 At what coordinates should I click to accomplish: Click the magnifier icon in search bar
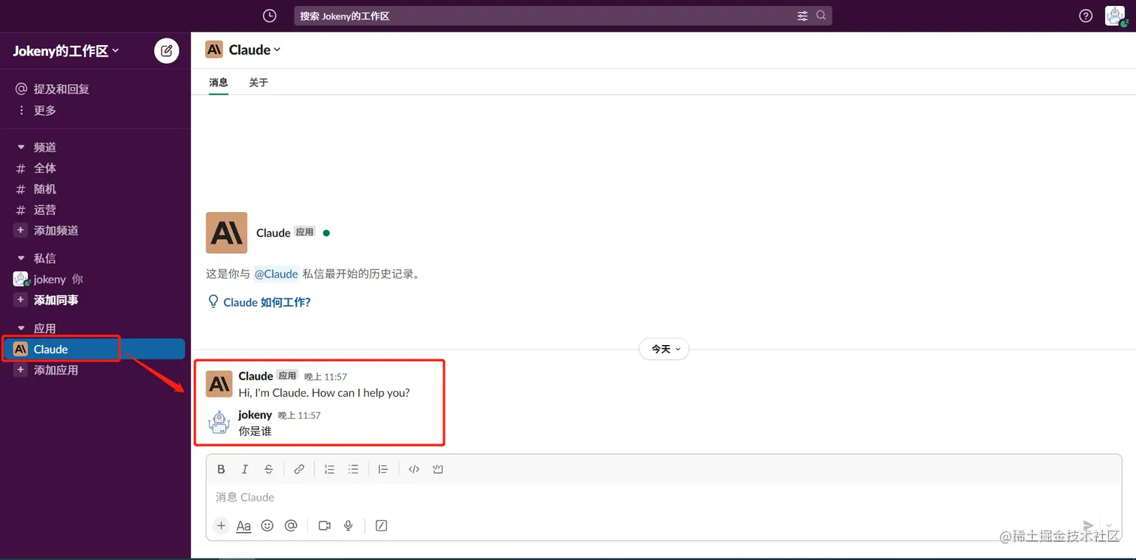tap(820, 16)
